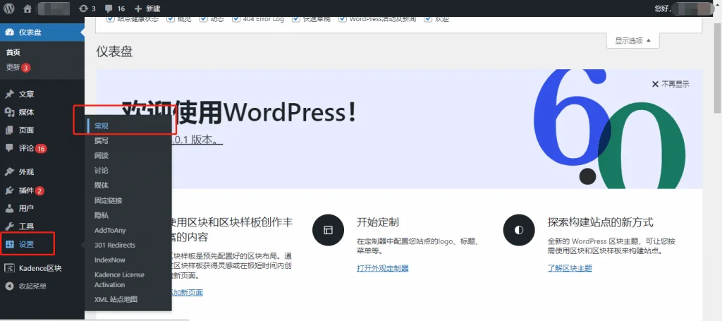This screenshot has width=722, height=321.
Task: Open the updates icon showing 3
Action: tap(87, 8)
